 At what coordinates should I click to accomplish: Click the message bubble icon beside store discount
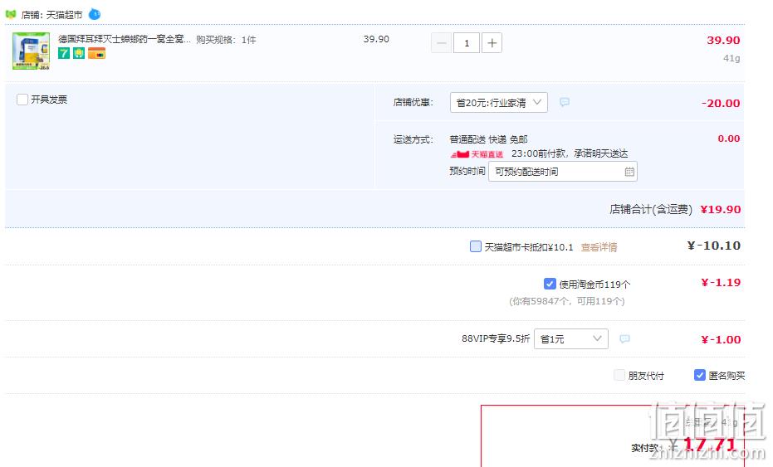(565, 102)
